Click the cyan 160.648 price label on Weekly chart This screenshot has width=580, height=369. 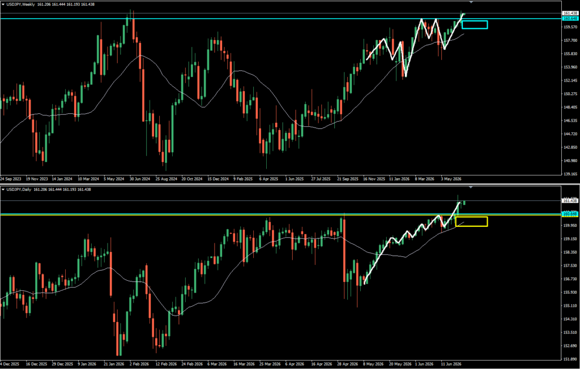[570, 19]
